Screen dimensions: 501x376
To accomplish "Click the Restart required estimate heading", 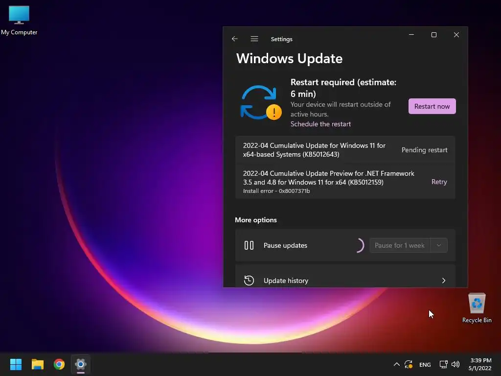I will [x=343, y=88].
